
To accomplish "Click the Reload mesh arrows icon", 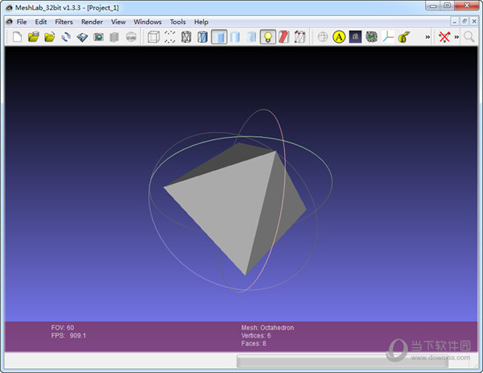I will point(66,37).
